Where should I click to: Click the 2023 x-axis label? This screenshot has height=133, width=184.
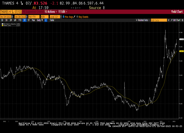pyautogui.click(x=174, y=121)
